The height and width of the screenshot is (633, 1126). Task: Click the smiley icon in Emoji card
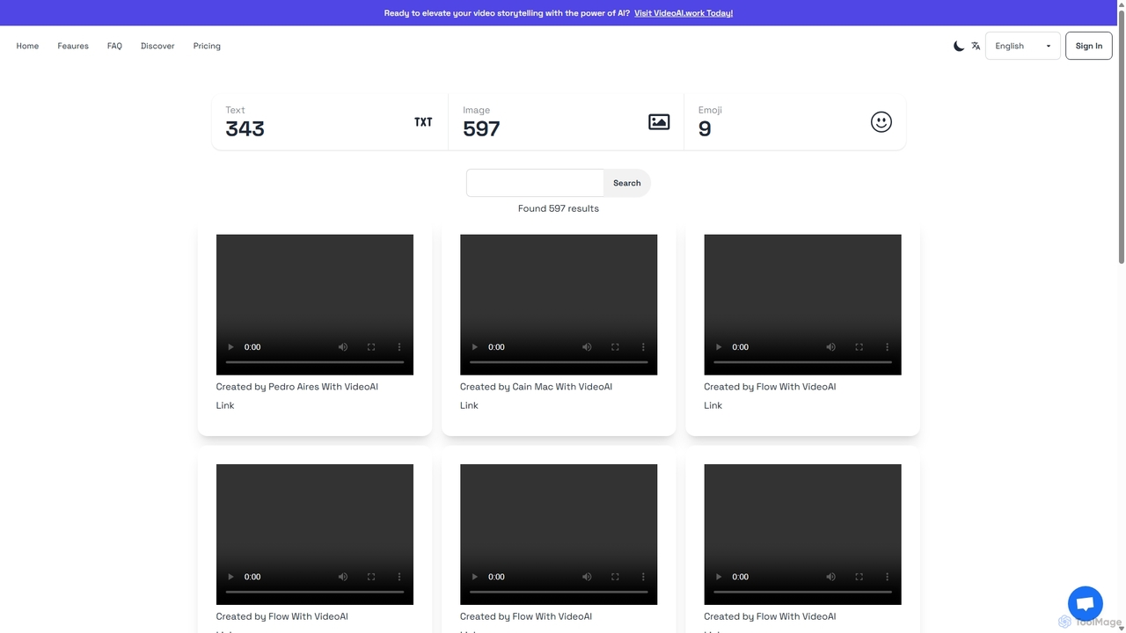881,122
